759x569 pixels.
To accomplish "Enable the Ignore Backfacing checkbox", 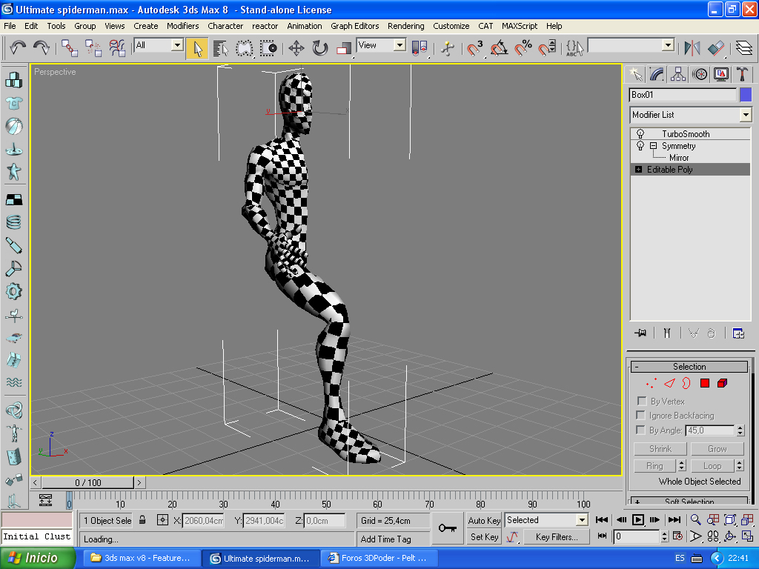I will coord(641,415).
